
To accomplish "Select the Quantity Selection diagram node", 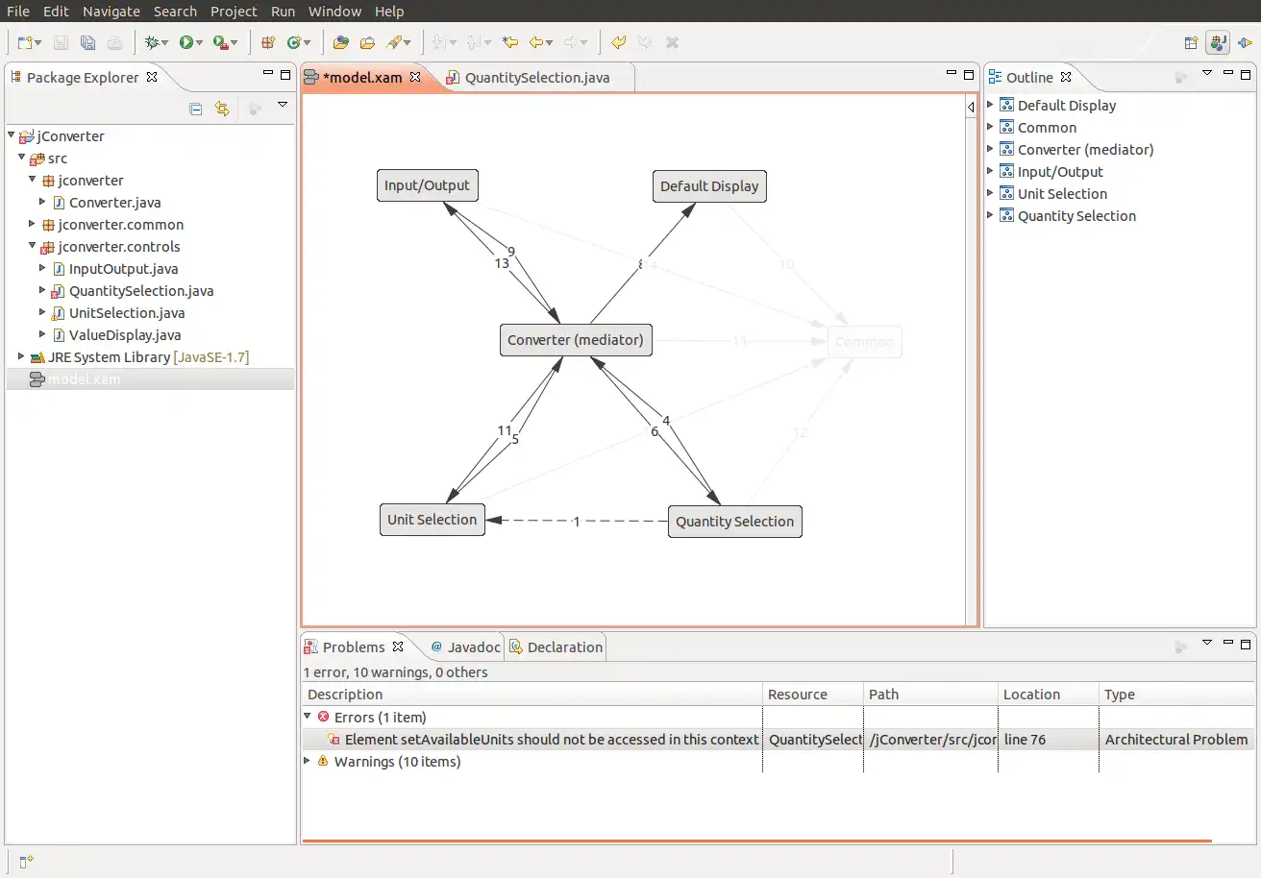I will [734, 522].
